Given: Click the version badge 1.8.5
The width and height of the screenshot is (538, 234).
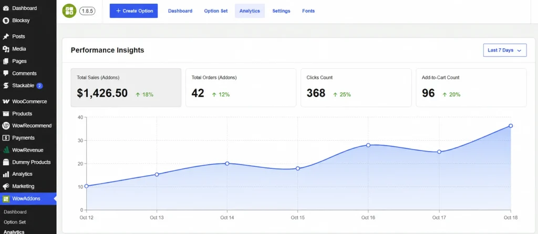Looking at the screenshot, I should pyautogui.click(x=87, y=11).
